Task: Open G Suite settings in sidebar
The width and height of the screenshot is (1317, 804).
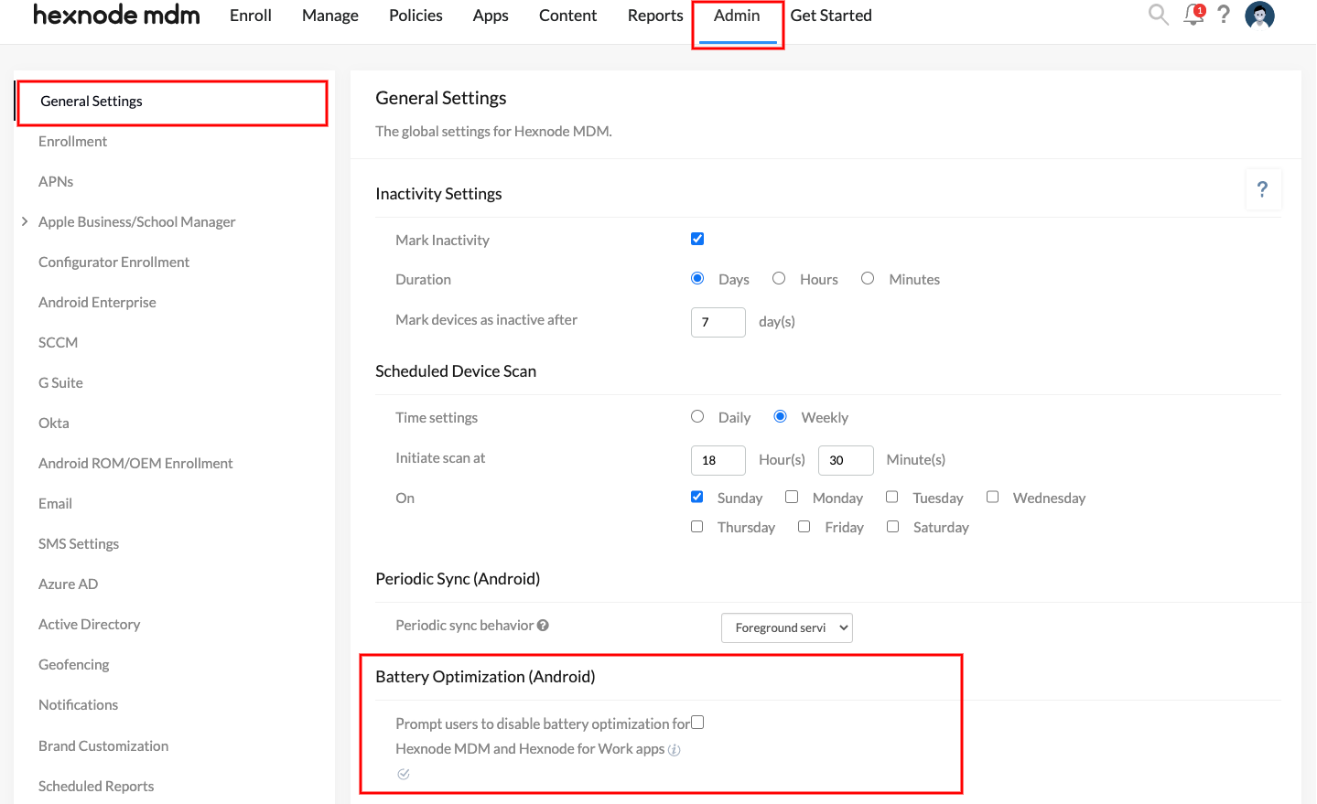Action: [60, 383]
